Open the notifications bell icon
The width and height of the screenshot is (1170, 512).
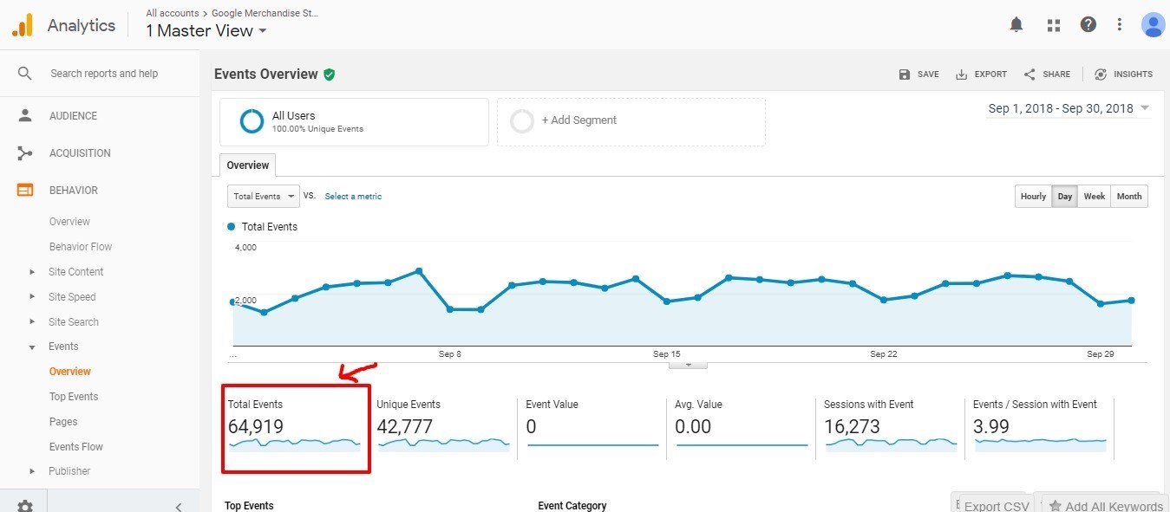click(x=1016, y=25)
